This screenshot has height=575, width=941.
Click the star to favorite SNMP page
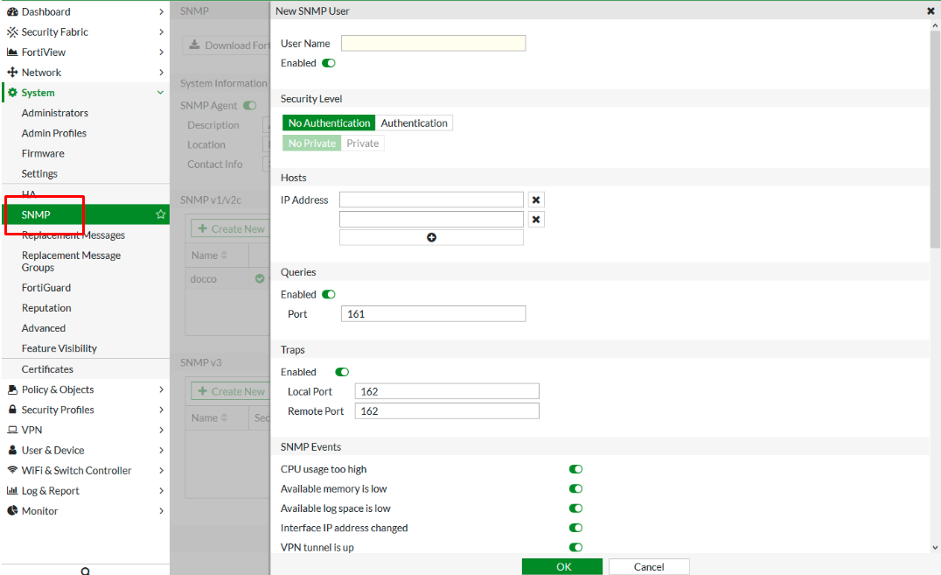160,213
